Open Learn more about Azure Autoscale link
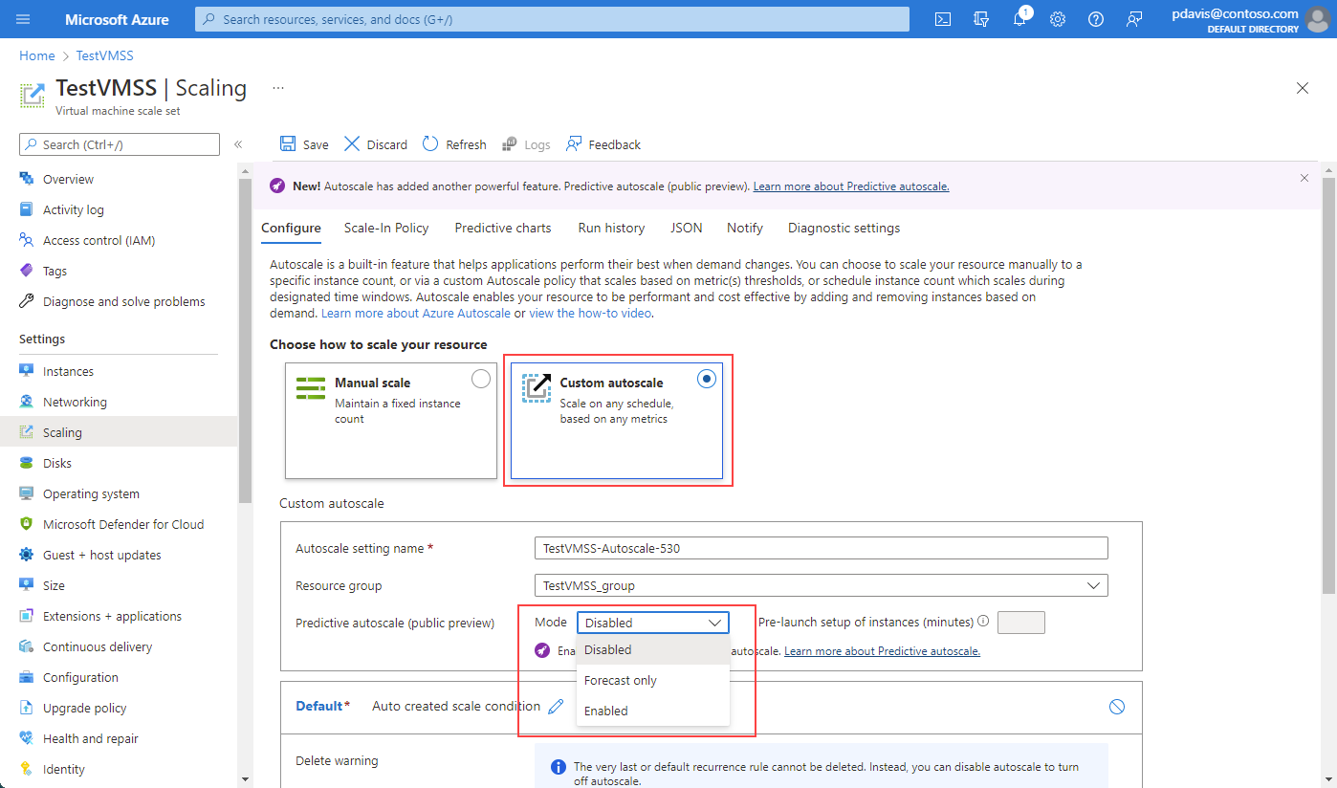This screenshot has height=788, width=1337. [416, 314]
